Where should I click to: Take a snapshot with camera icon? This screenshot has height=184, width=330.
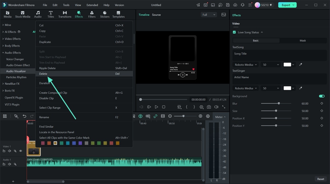point(209,107)
